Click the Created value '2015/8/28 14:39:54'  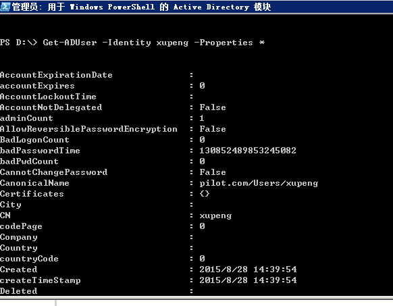click(x=248, y=270)
